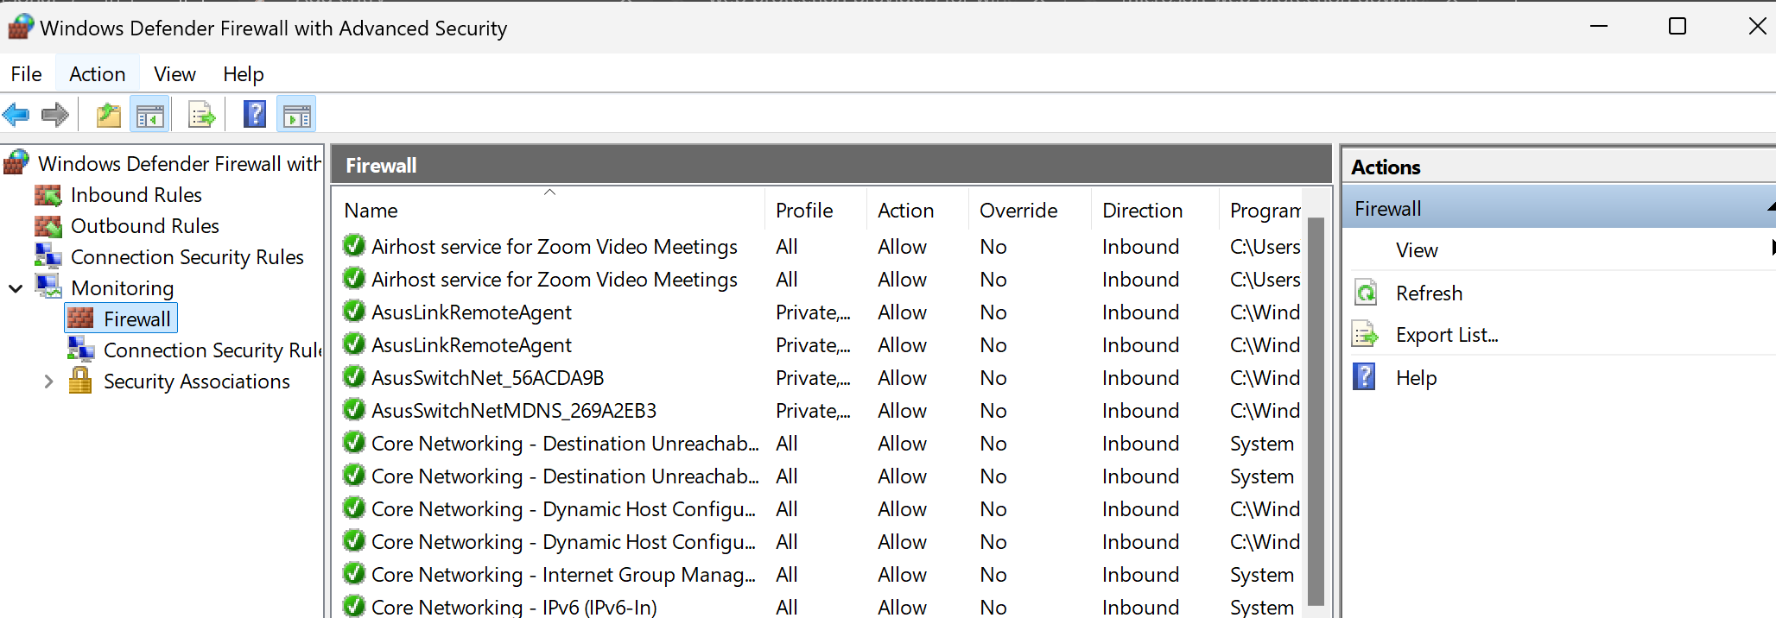Click the rules list vertical scrollbar
This screenshot has height=618, width=1776.
(x=1316, y=406)
